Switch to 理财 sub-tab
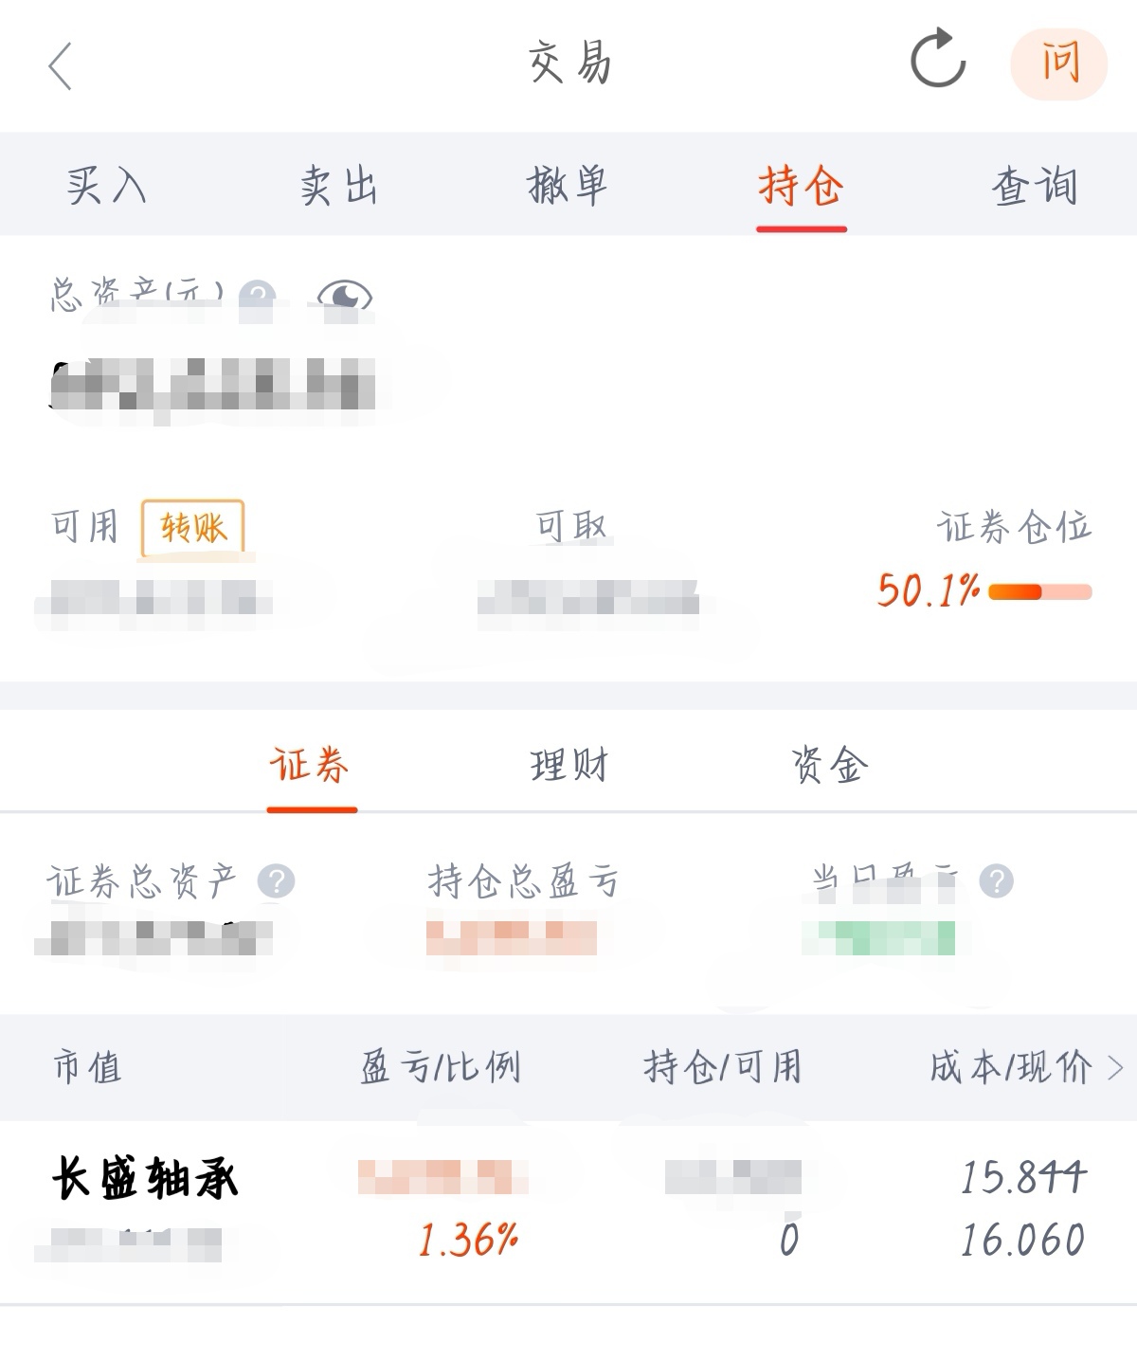This screenshot has height=1360, width=1137. point(568,765)
